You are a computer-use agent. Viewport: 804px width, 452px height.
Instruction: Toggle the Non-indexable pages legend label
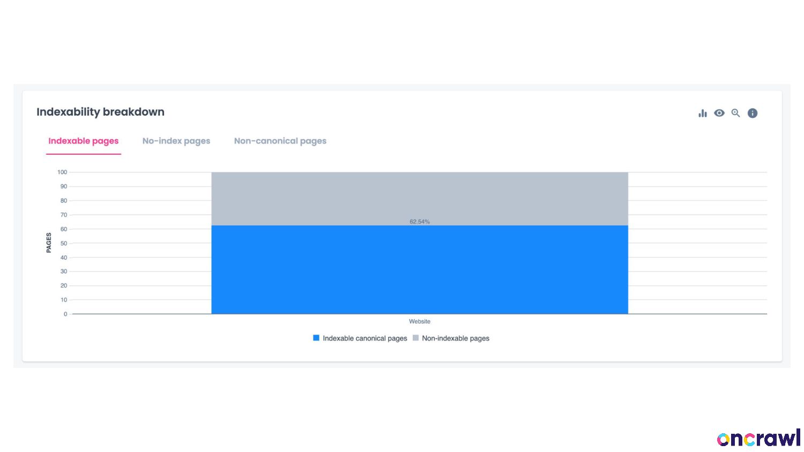(x=455, y=338)
